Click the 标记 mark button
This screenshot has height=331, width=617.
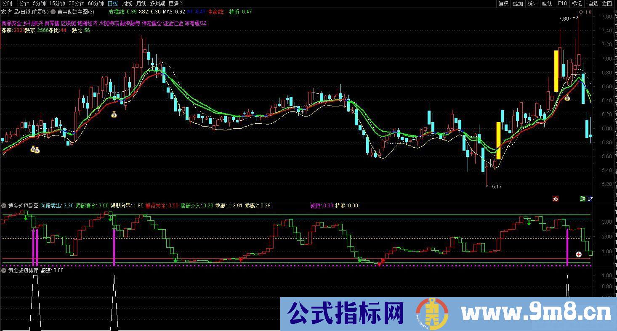click(577, 3)
